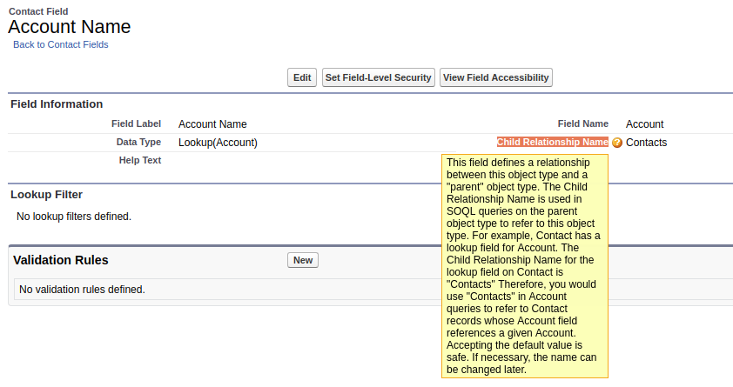Click the Lookup Filter section header

pos(46,195)
